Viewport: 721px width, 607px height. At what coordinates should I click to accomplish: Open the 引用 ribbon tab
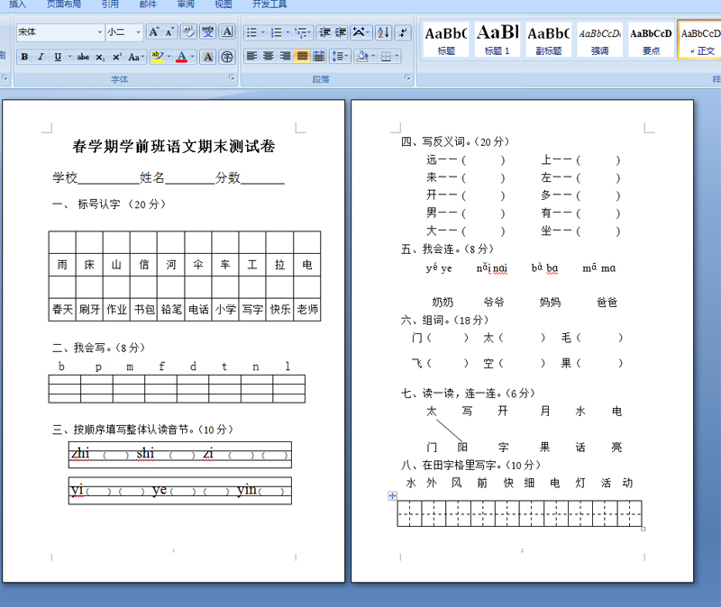coord(110,5)
